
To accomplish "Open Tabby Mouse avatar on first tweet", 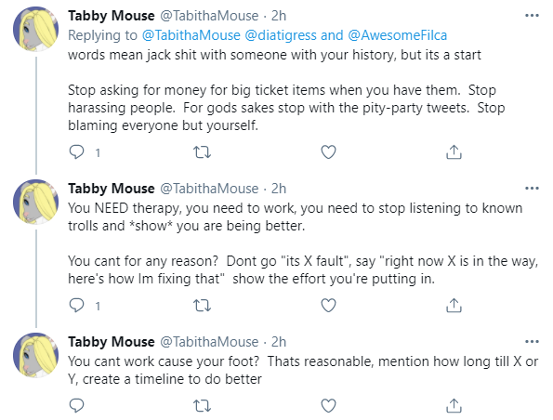I will [x=35, y=29].
